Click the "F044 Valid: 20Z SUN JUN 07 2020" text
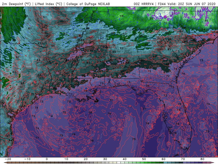This screenshot has height=164, width=218. point(187,4)
